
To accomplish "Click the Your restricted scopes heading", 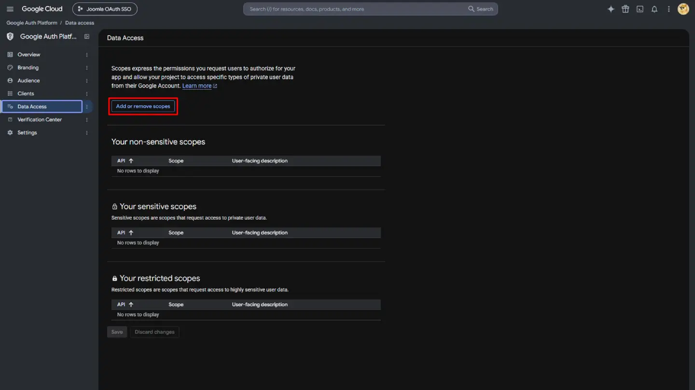I will coord(160,278).
